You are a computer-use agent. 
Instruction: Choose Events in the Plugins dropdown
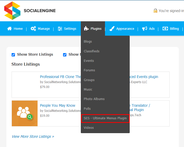(x=89, y=61)
